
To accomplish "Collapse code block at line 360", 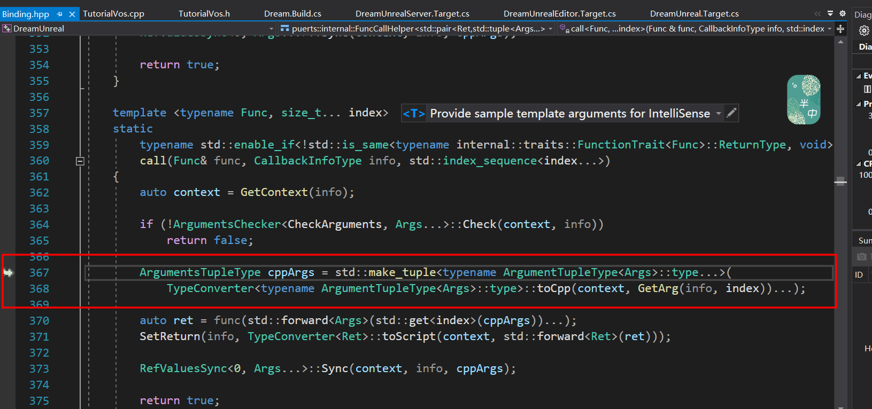I will point(80,161).
